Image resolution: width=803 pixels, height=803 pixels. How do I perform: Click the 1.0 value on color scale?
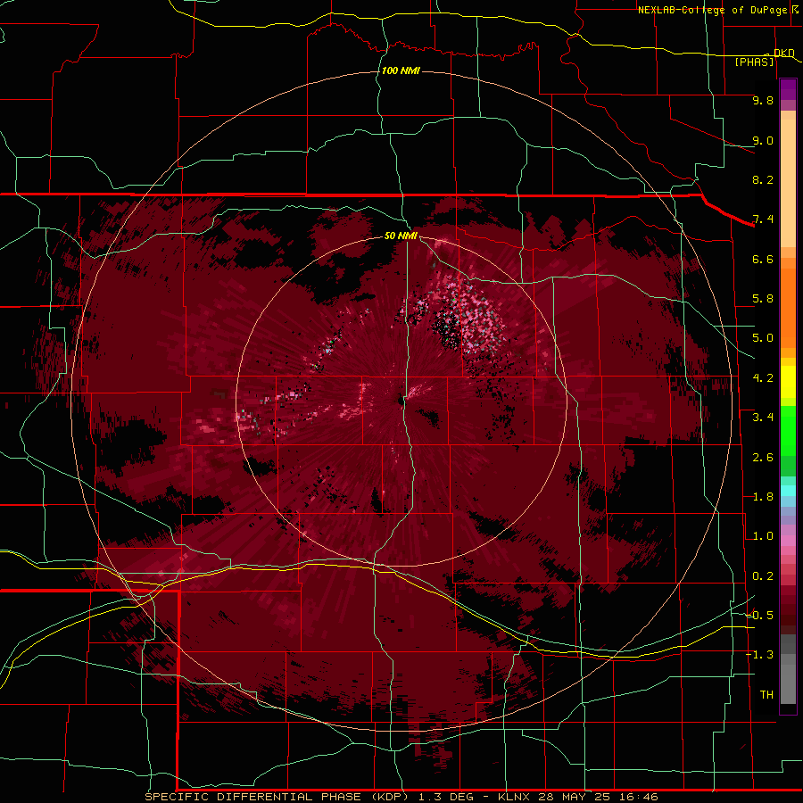pos(763,536)
